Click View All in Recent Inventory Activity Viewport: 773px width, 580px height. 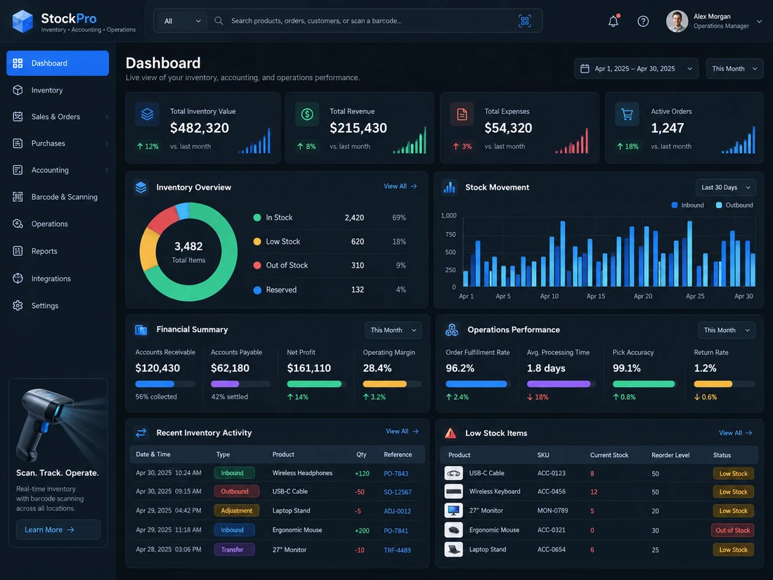tap(402, 432)
